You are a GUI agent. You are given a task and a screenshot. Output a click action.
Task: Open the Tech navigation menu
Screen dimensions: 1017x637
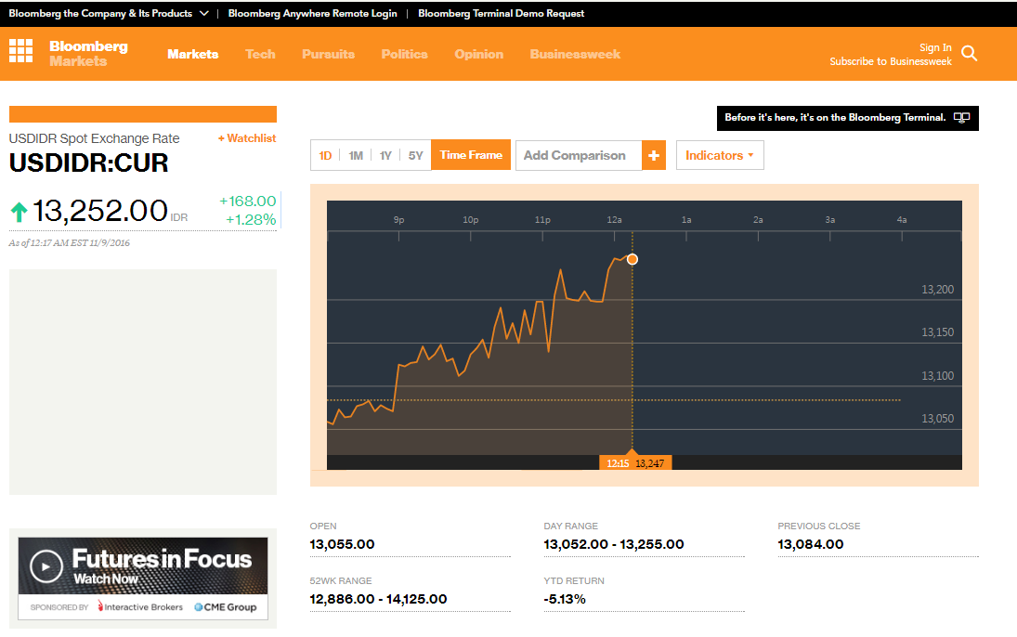point(260,54)
